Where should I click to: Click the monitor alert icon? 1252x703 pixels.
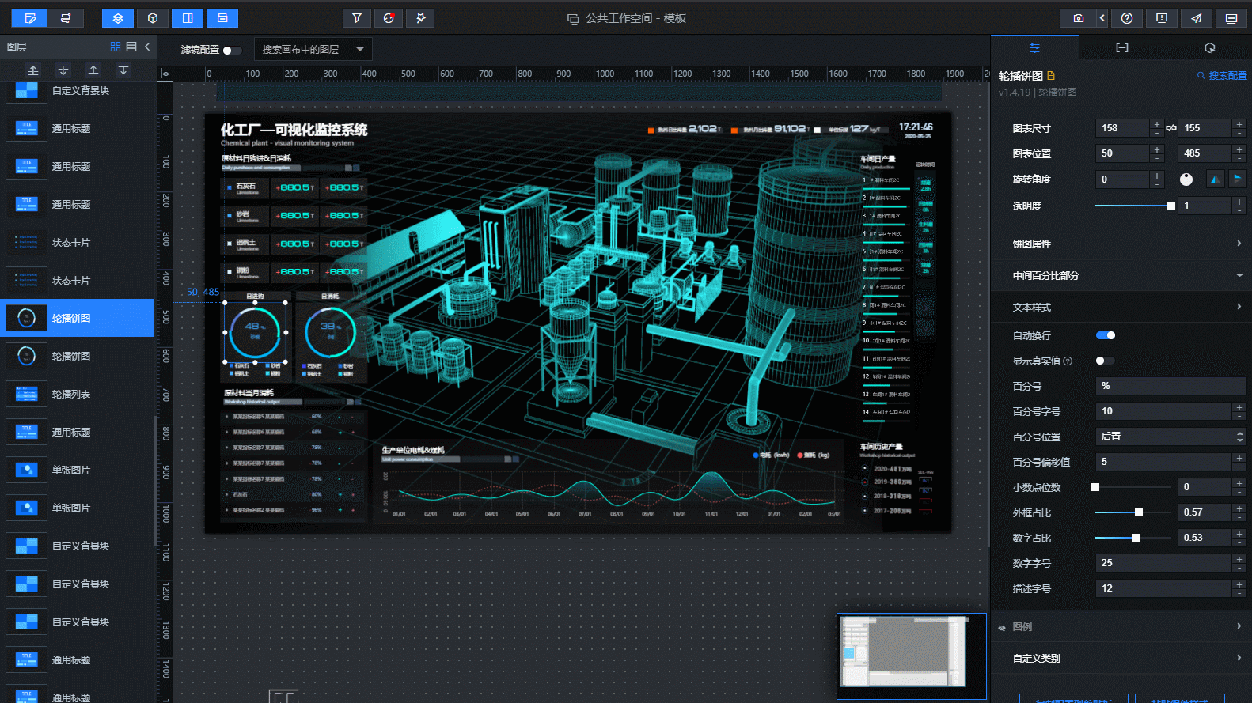(x=1162, y=18)
